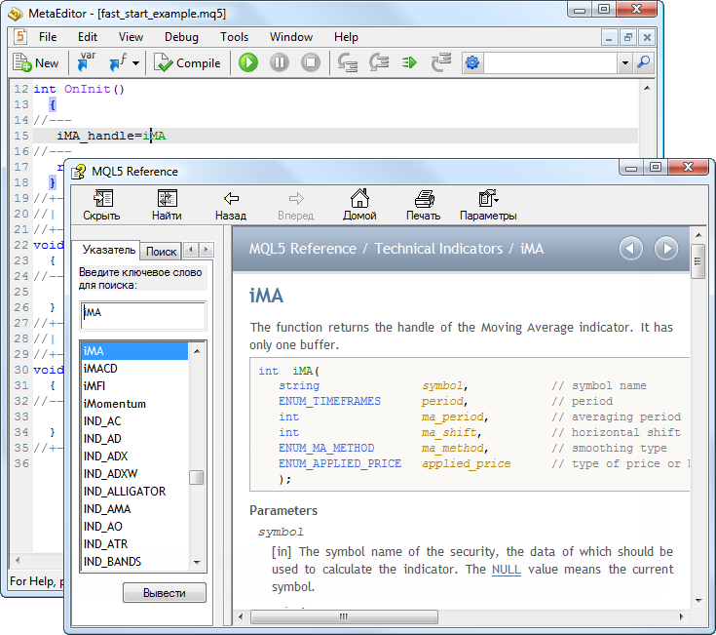
Task: Go to next help topic arrow button
Action: pos(666,249)
